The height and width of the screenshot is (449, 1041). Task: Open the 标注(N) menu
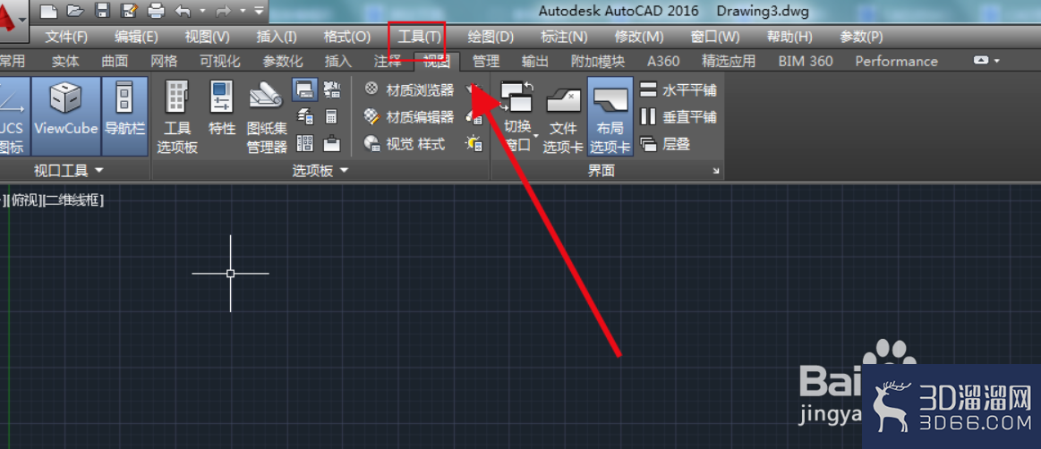[x=564, y=37]
